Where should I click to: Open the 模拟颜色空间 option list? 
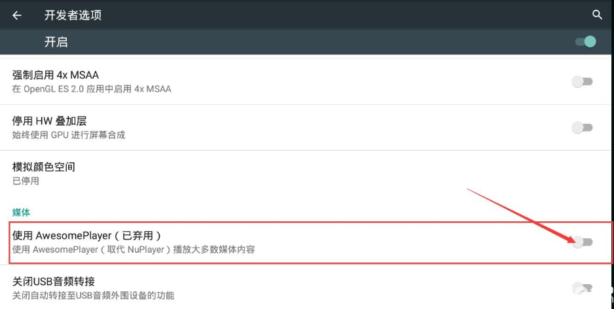306,173
